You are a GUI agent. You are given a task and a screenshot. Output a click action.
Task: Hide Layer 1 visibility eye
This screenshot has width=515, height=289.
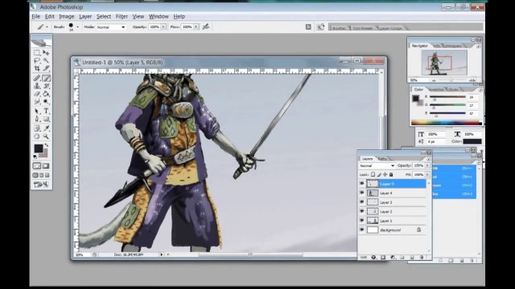(362, 221)
